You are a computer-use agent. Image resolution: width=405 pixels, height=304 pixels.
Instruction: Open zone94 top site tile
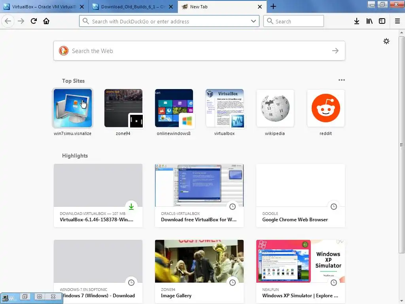123,112
